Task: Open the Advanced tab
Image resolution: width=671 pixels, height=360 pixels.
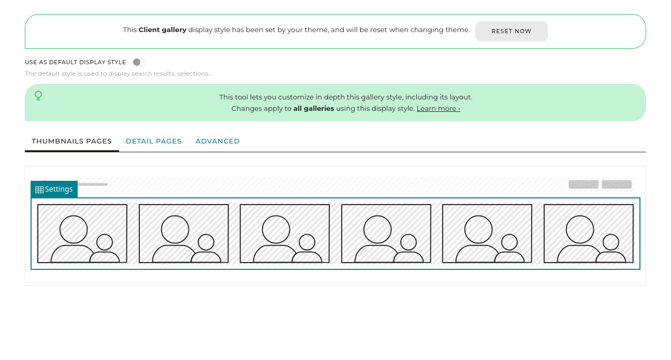Action: [x=217, y=141]
